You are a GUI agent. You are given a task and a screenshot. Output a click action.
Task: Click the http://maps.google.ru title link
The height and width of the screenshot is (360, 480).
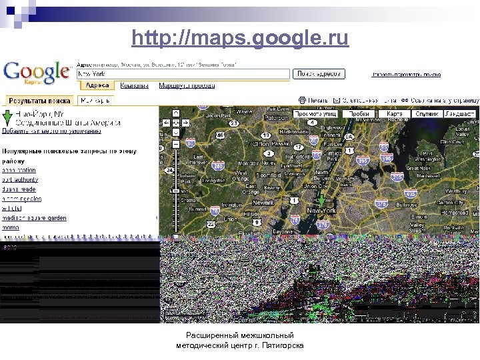click(240, 38)
